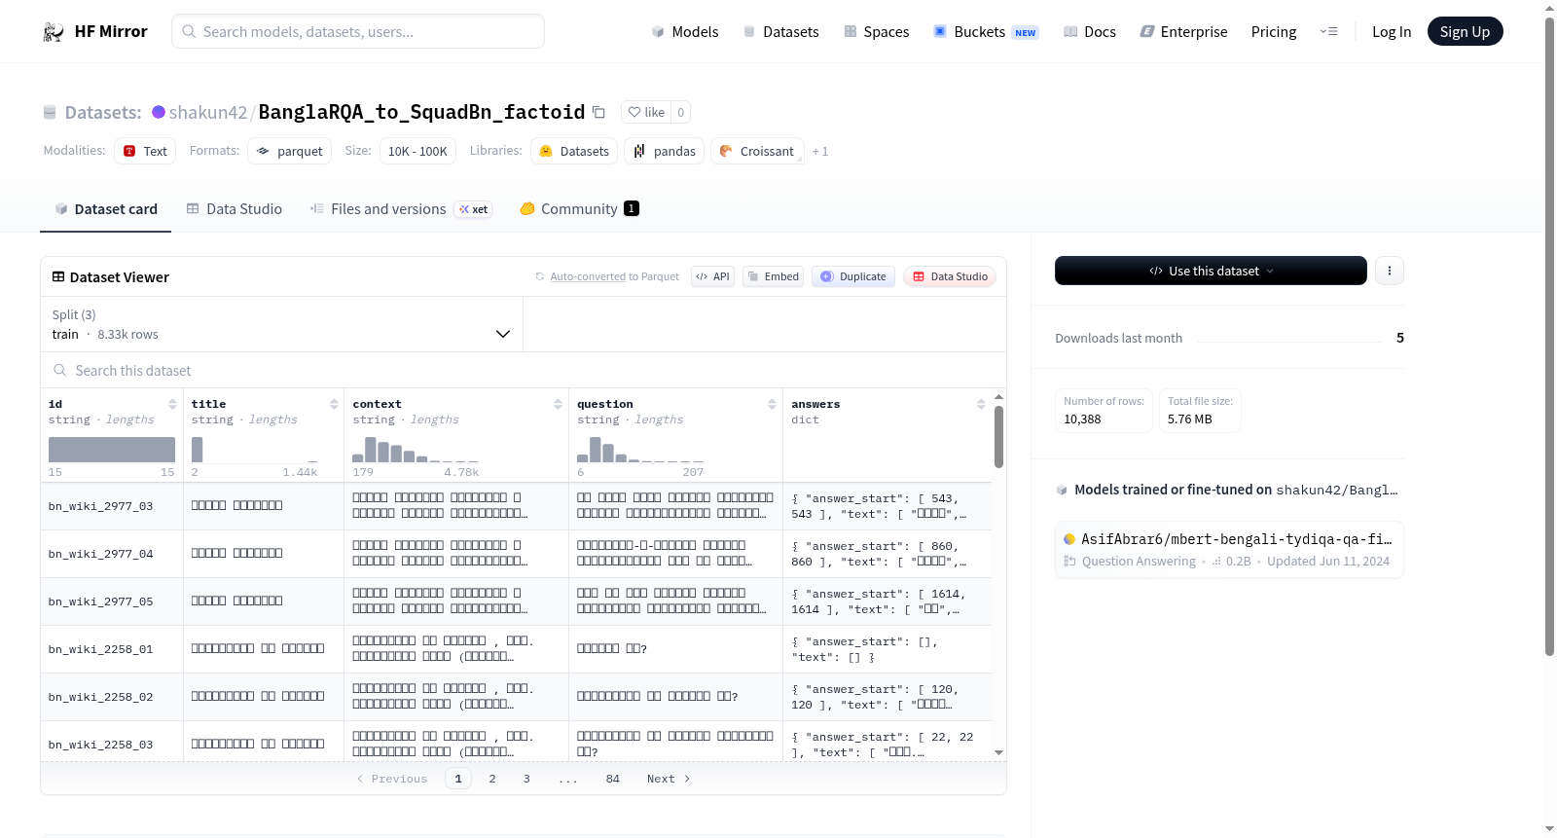Click the title column length histogram
This screenshot has height=838, width=1557.
[255, 450]
